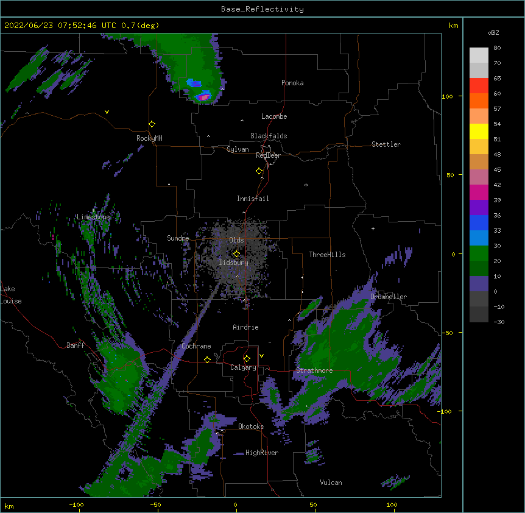Select the Didsbury city label
The image size is (525, 513).
click(x=234, y=263)
